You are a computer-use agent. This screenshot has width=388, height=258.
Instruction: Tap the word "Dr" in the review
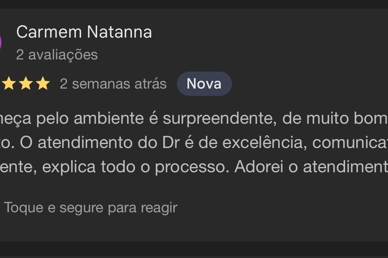click(171, 143)
